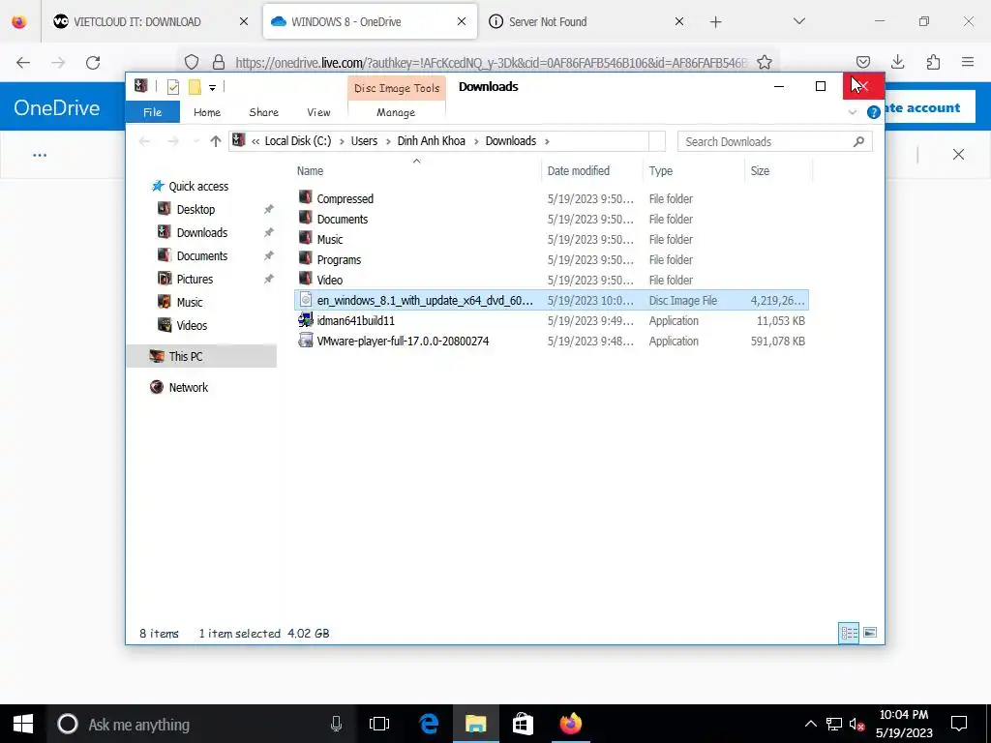Open Task View from the taskbar
Image resolution: width=991 pixels, height=743 pixels.
(x=379, y=724)
